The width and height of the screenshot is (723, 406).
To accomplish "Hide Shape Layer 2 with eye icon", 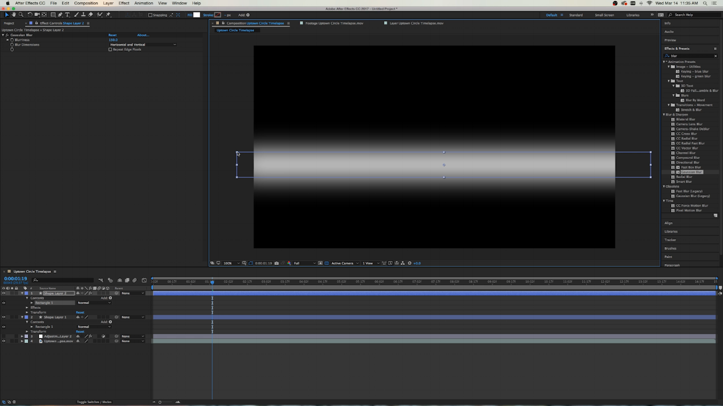I will click(3, 293).
